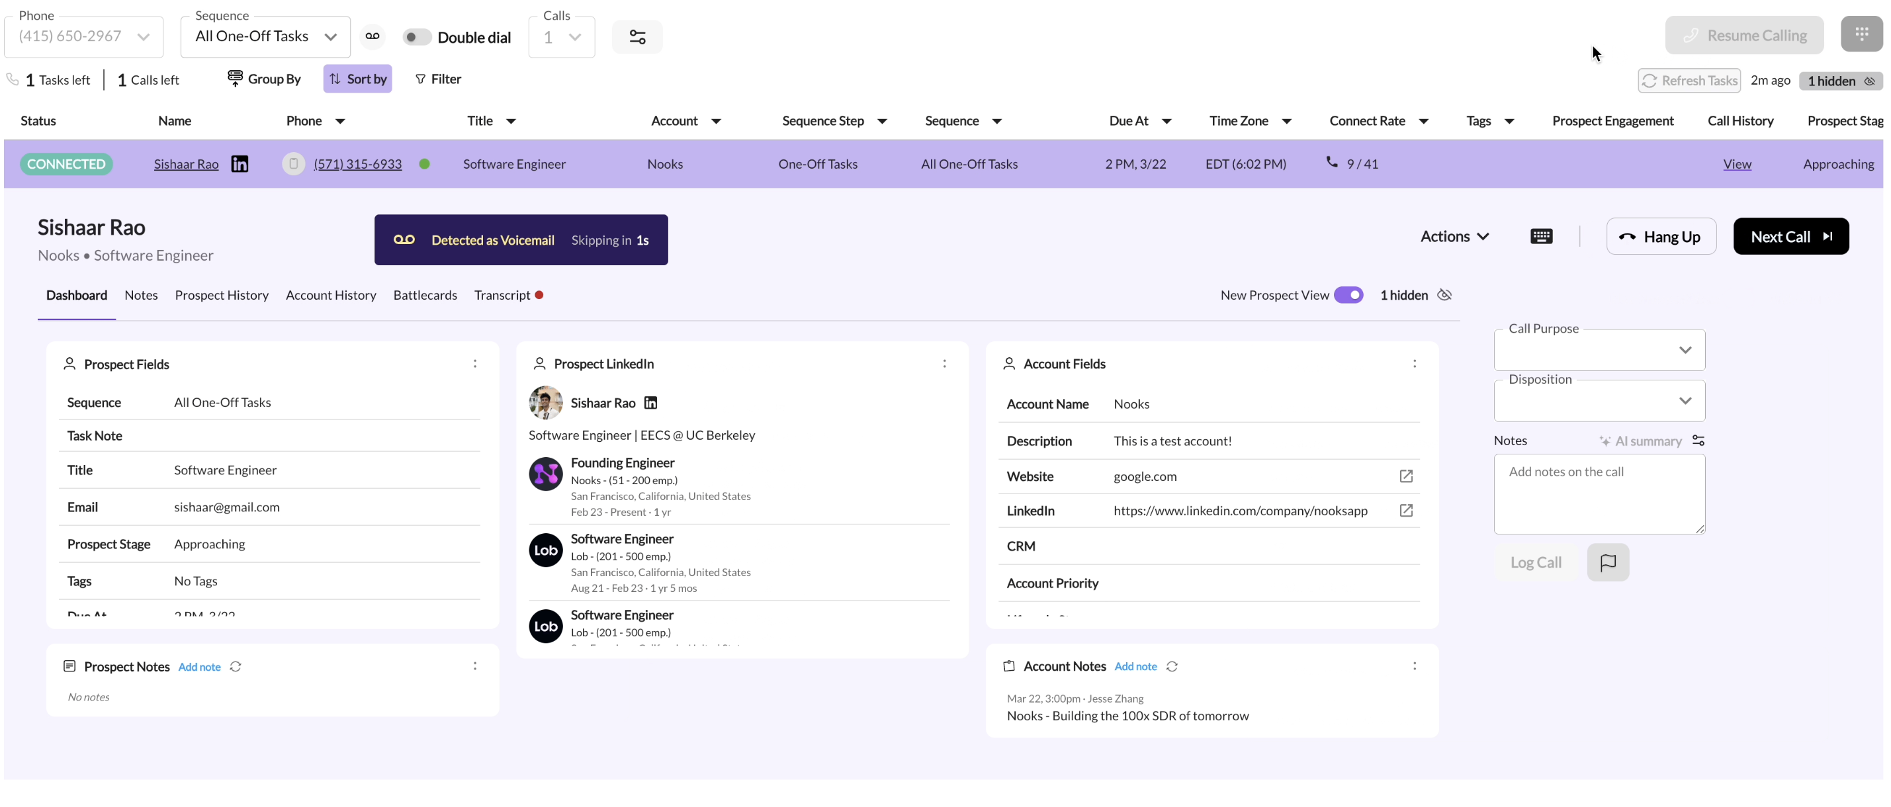This screenshot has width=1891, height=807.
Task: Click the call notes text area
Action: click(1599, 493)
